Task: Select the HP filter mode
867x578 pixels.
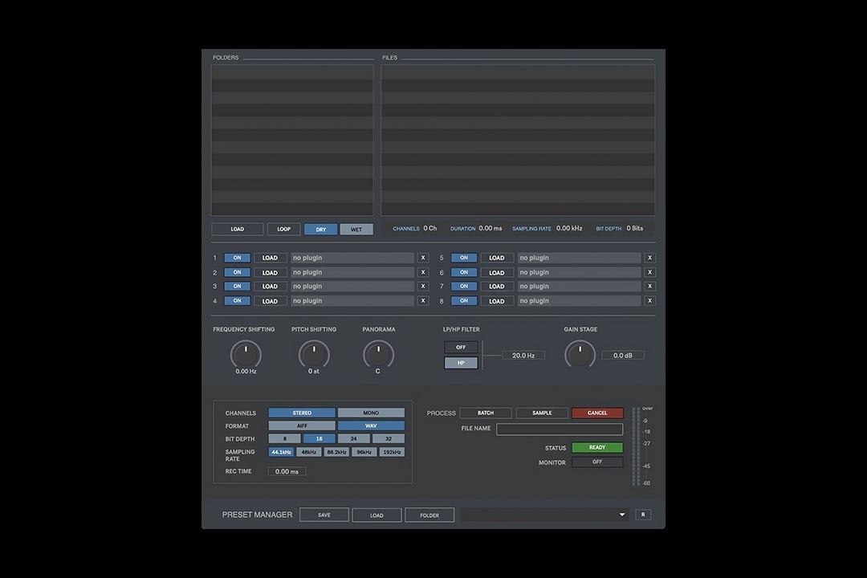Action: point(461,363)
